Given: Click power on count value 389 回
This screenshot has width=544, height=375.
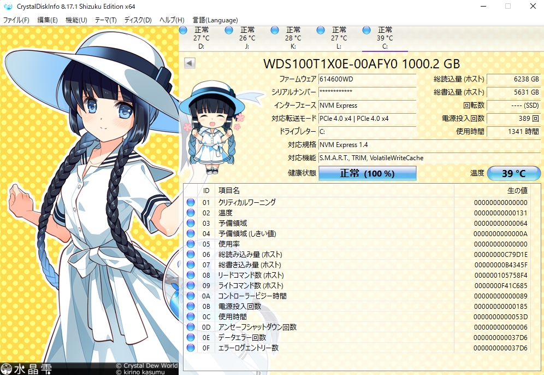Looking at the screenshot, I should click(514, 119).
